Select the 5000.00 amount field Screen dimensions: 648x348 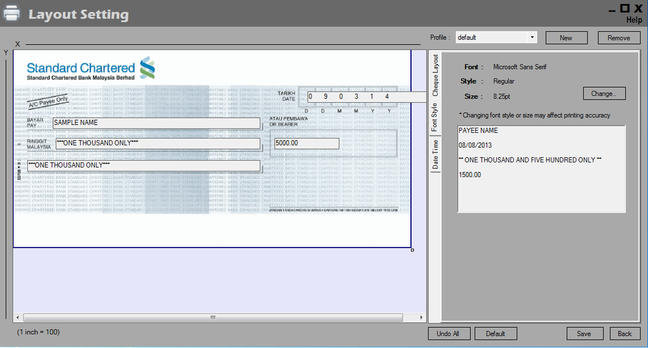point(307,143)
